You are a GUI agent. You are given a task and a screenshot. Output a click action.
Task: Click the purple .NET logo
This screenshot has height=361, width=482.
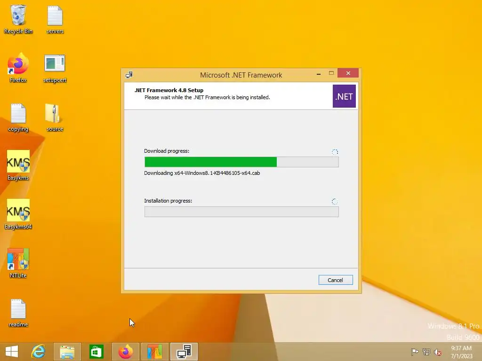[344, 96]
